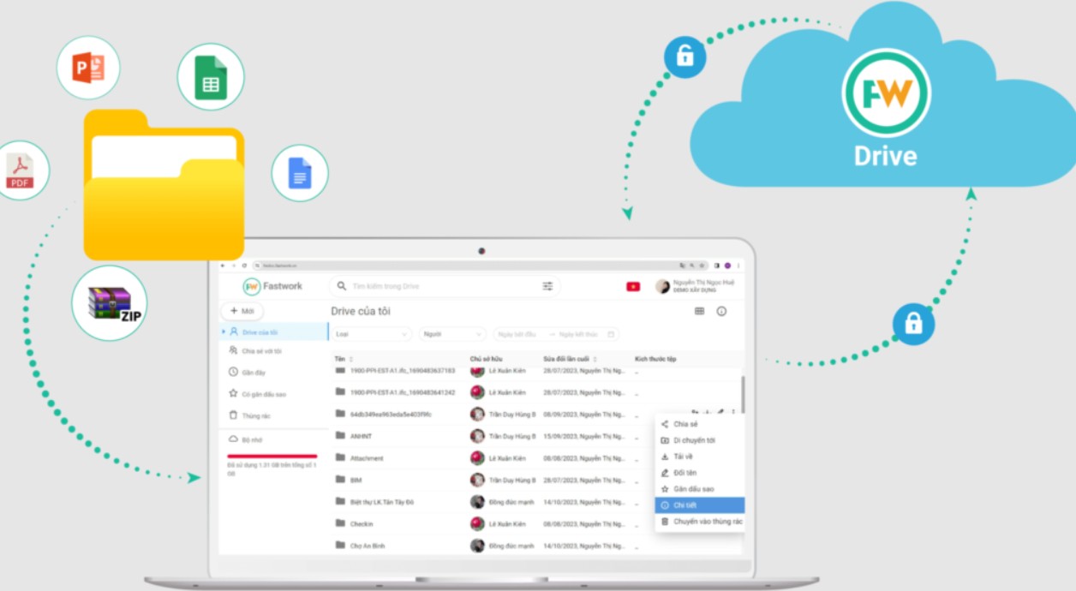Image resolution: width=1076 pixels, height=591 pixels.
Task: Open the ANHNT folder icon
Action: 340,436
